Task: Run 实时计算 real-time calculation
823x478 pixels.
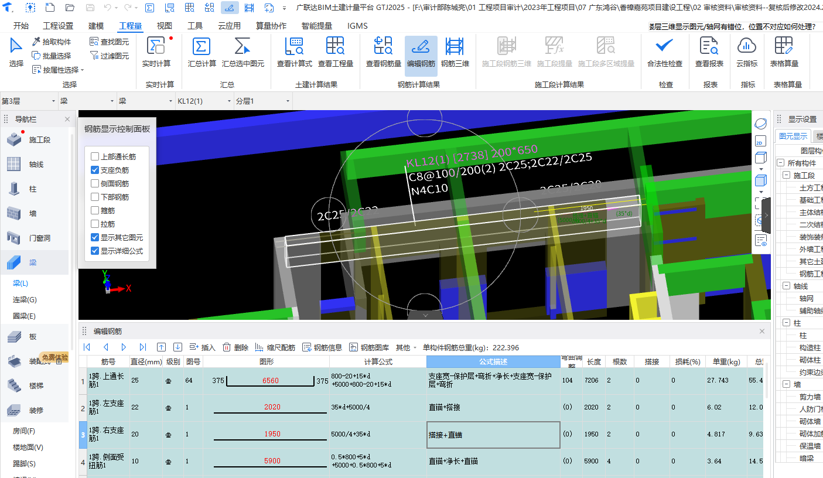Action: point(156,52)
